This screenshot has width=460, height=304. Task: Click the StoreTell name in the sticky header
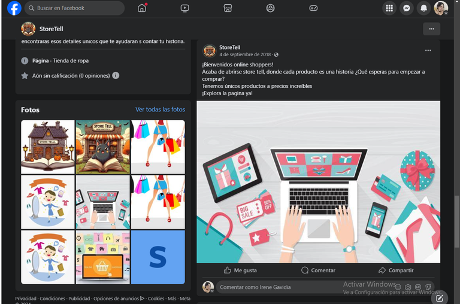click(x=52, y=29)
